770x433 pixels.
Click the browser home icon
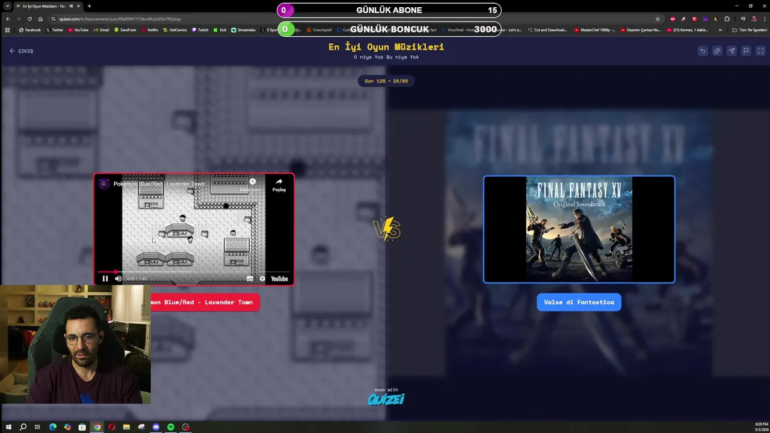click(x=40, y=19)
